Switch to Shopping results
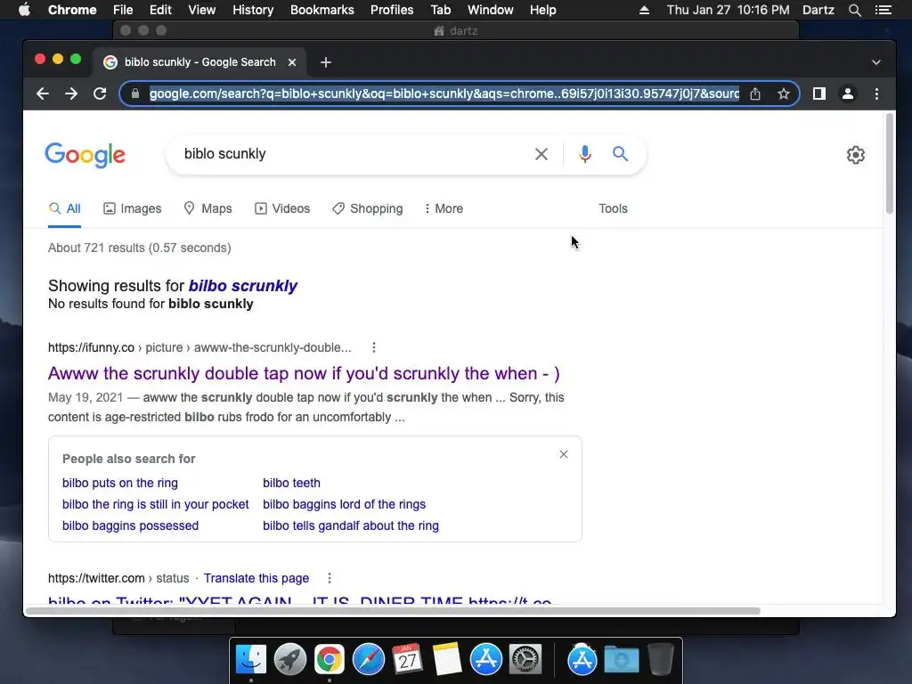This screenshot has height=684, width=912. [367, 208]
